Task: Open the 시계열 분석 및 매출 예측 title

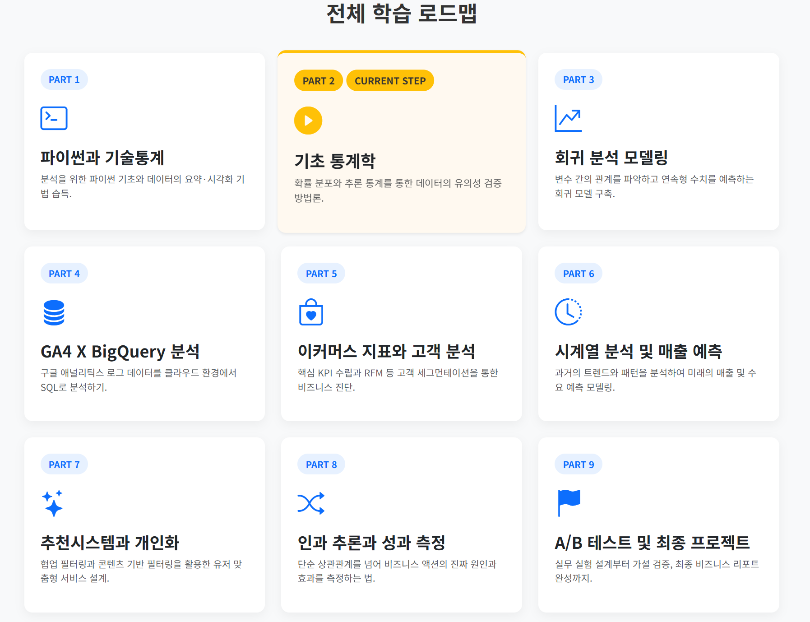Action: coord(639,351)
